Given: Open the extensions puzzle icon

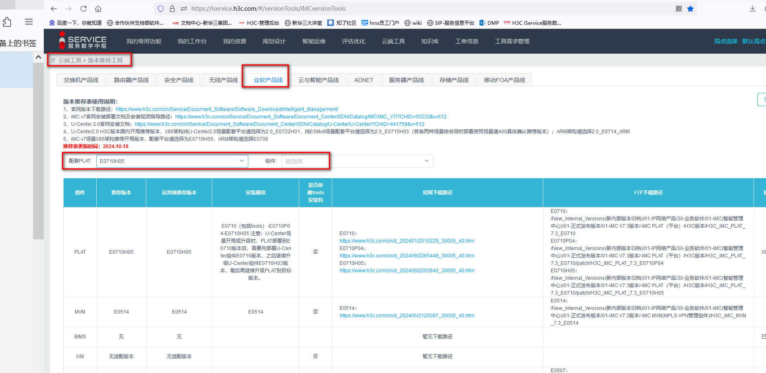Looking at the screenshot, I should click(7, 22).
